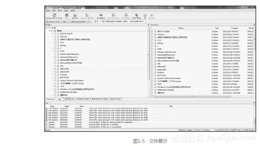The image size is (260, 146).
Task: Click the folder icon of RECYCLER in Folders tree
Action: (58, 78)
